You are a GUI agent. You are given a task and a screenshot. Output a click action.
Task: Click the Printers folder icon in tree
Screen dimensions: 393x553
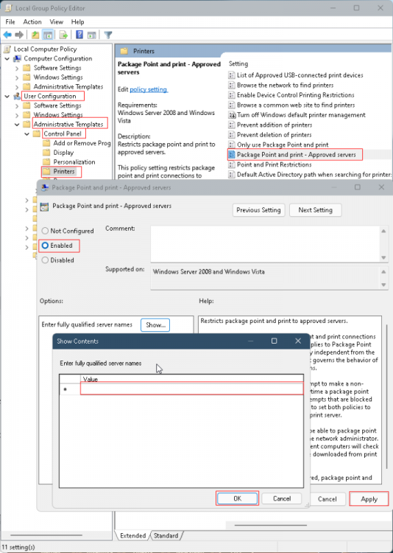[46, 171]
